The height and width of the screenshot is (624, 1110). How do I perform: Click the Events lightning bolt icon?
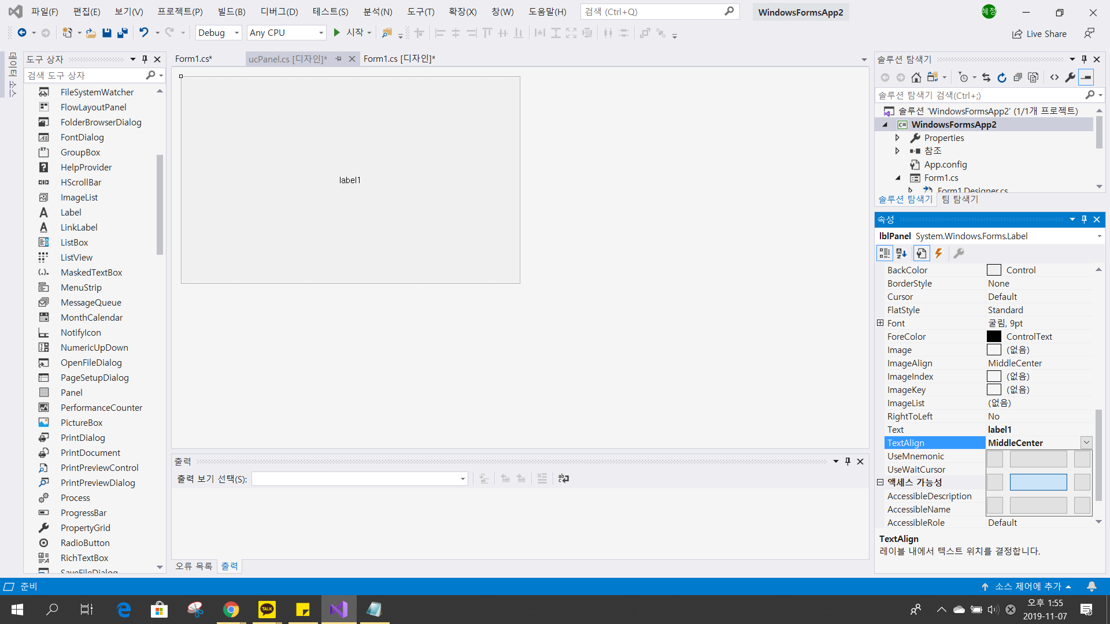click(939, 253)
